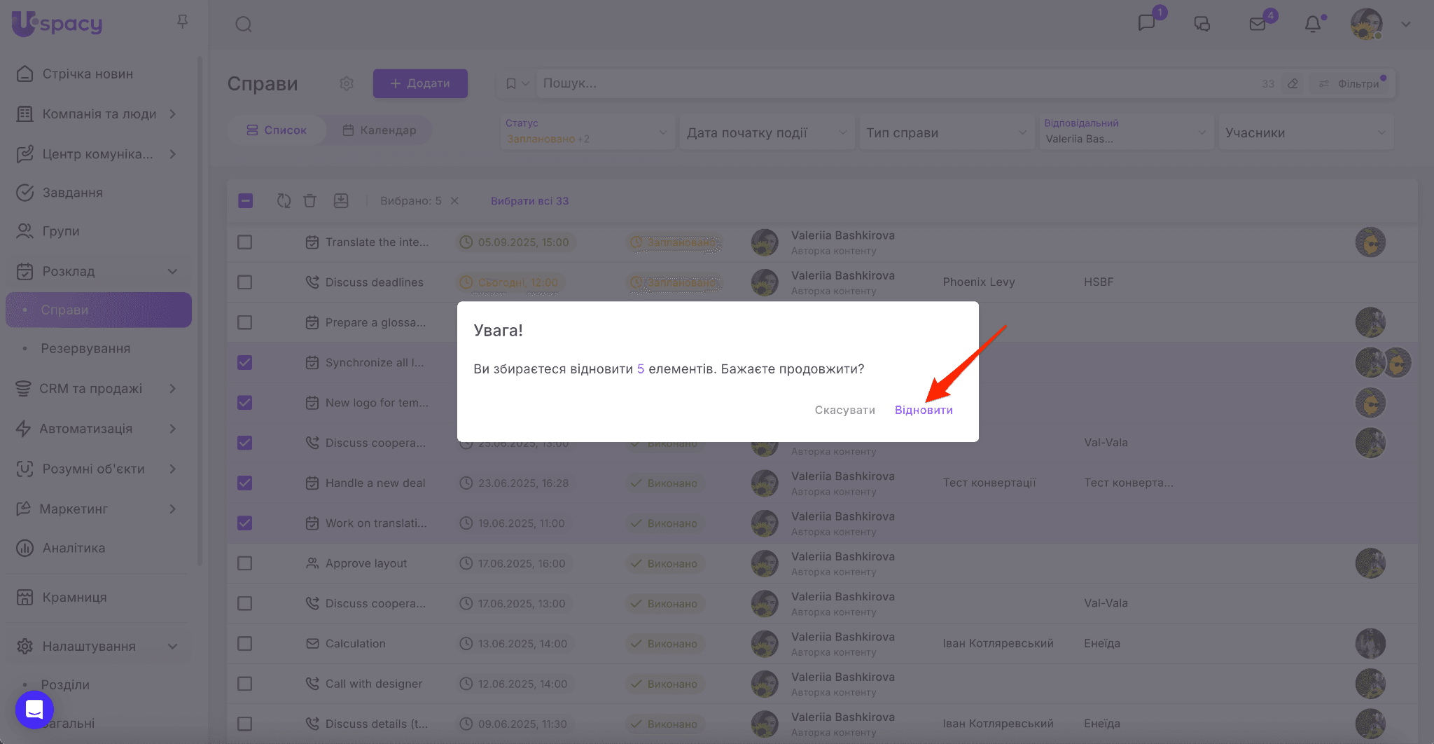1434x744 pixels.
Task: Open the Тип справи dropdown
Action: click(946, 133)
